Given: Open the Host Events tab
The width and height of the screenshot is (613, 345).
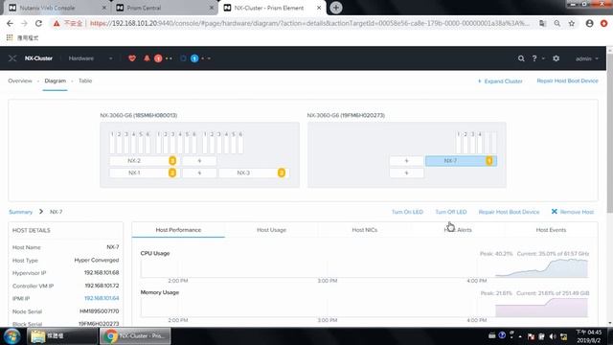Looking at the screenshot, I should point(551,230).
